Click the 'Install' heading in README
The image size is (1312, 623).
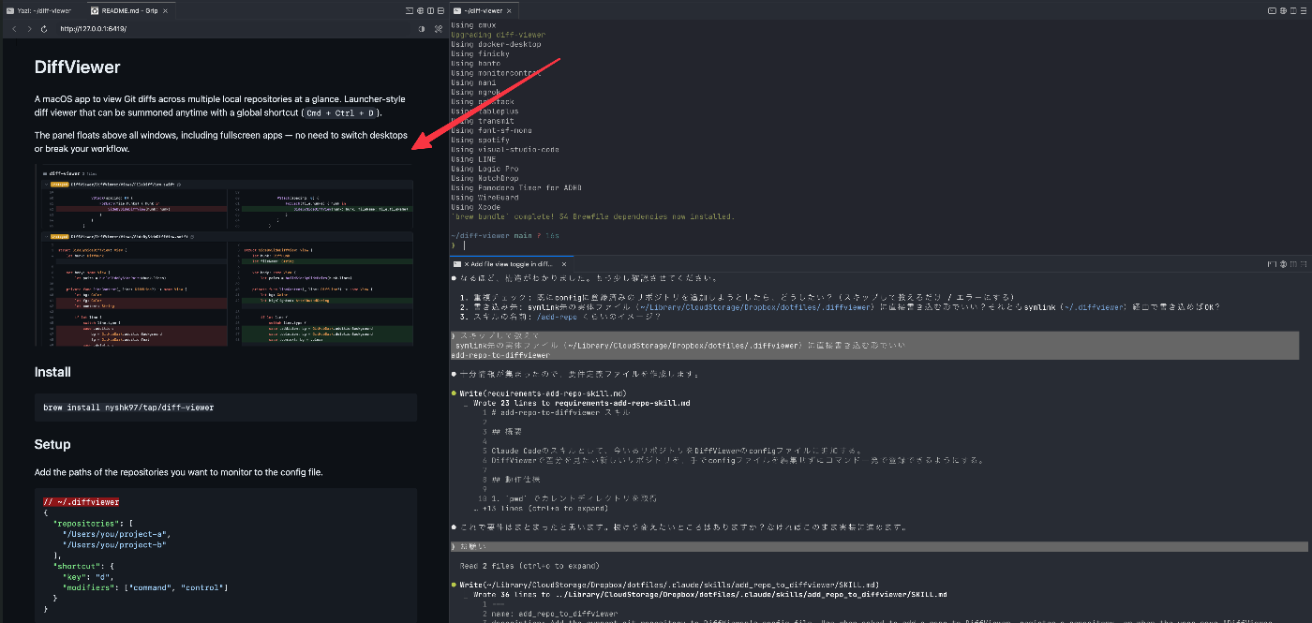click(52, 372)
